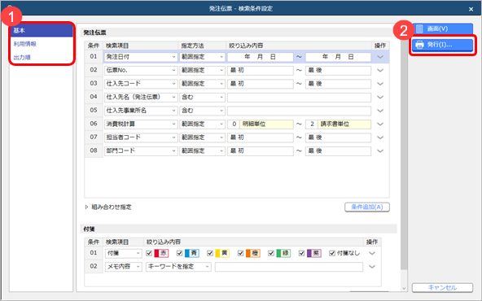Toggle the 付箋なし checkbox
Viewport: 482px width, 301px height.
point(332,253)
